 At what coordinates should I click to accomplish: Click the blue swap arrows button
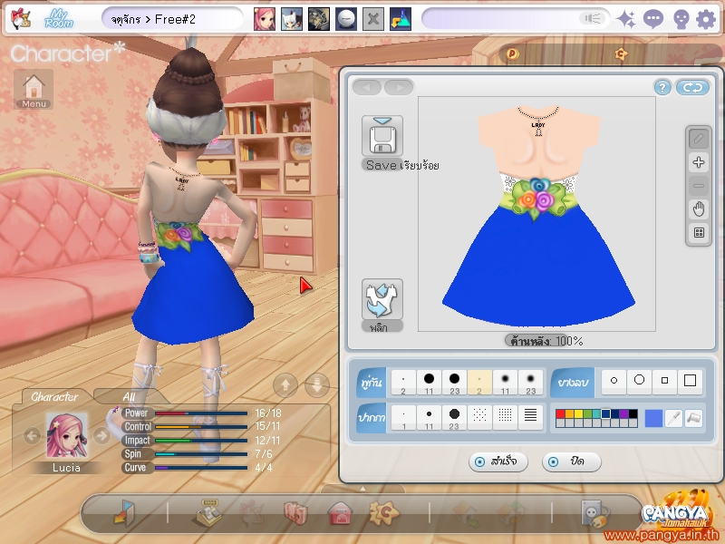coord(692,87)
